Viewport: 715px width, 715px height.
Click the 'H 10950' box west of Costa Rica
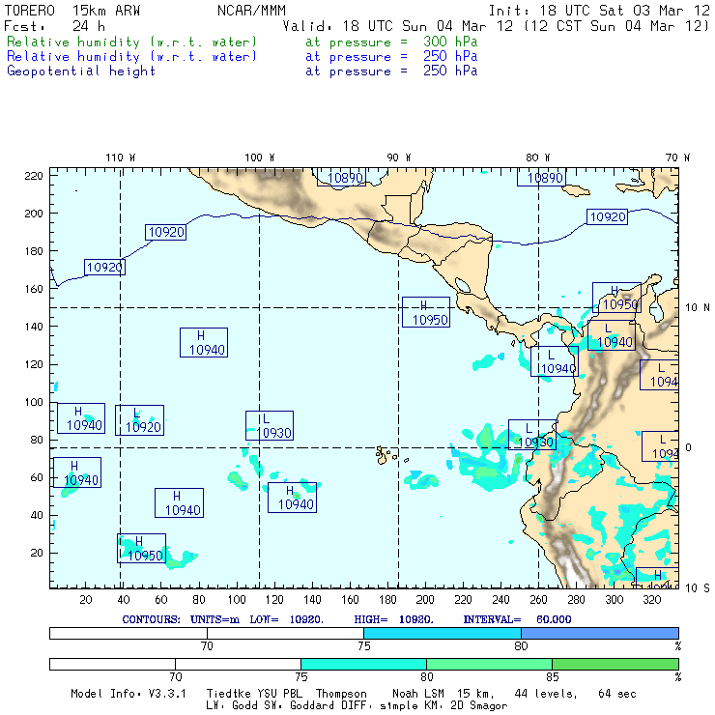pyautogui.click(x=426, y=312)
